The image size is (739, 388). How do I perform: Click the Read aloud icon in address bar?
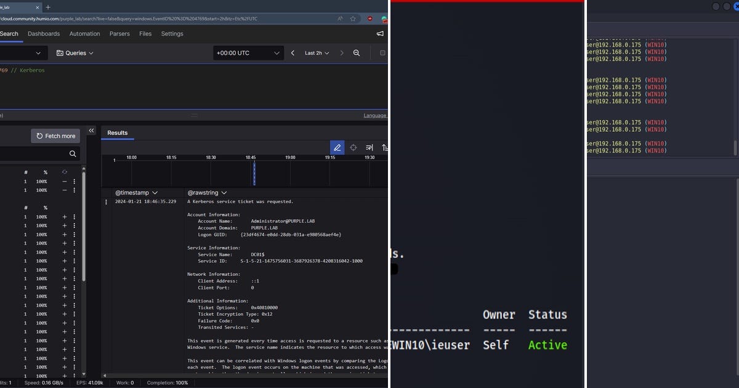tap(341, 18)
